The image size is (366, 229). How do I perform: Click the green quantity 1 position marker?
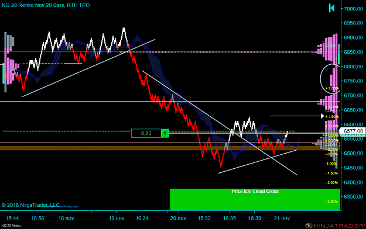pyautogui.click(x=165, y=133)
